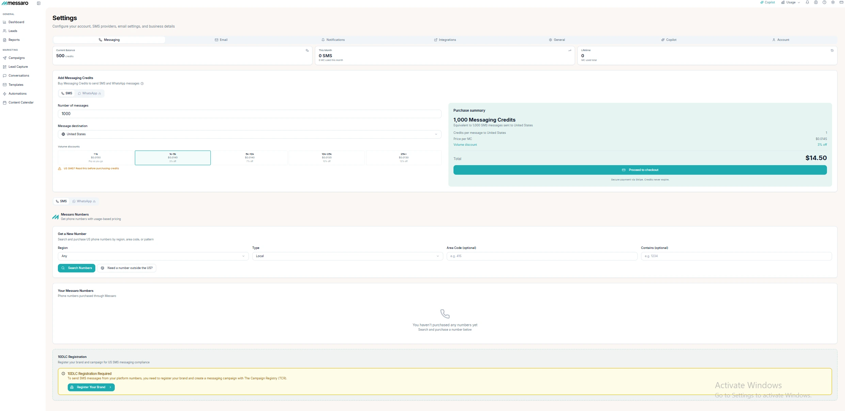Viewport: 845px width, 411px height.
Task: Switch to the Email settings tab
Action: (x=221, y=40)
